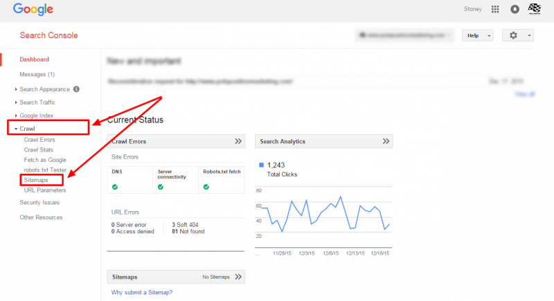Open the blurred site selector dropdown
554x301 pixels.
pyautogui.click(x=404, y=35)
